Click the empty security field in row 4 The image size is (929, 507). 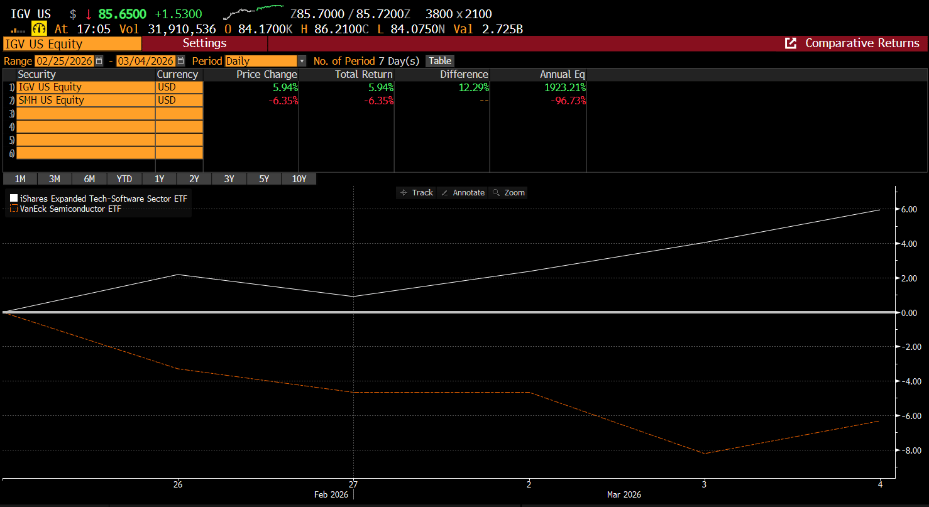[85, 127]
